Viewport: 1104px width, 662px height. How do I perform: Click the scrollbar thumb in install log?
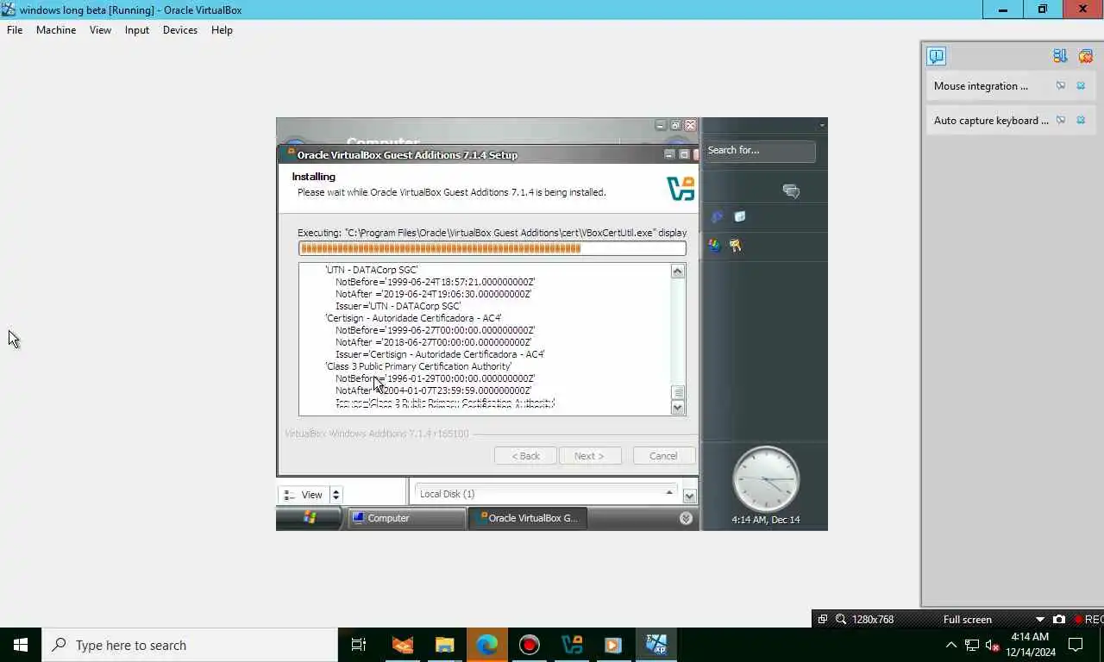[x=678, y=392]
